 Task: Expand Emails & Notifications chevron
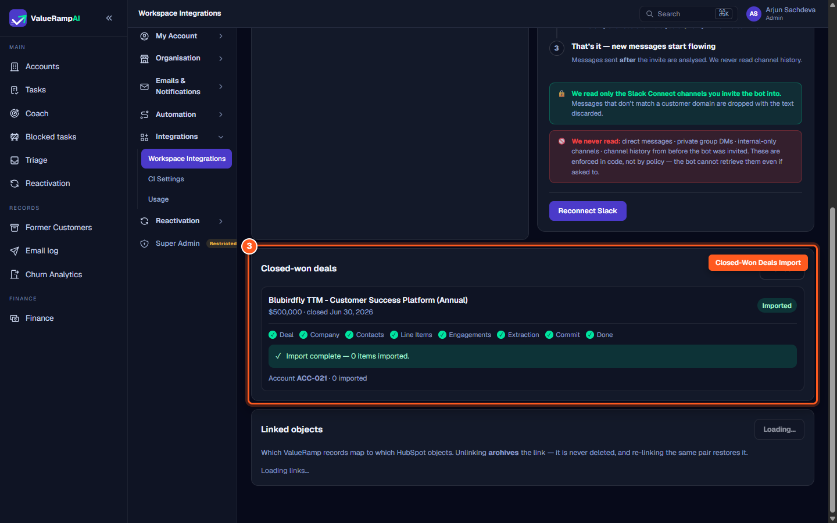tap(221, 87)
